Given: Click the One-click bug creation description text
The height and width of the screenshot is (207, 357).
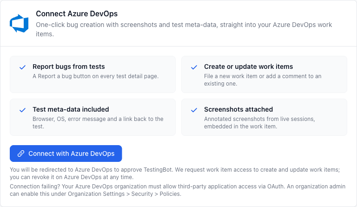Looking at the screenshot, I should coord(184,29).
